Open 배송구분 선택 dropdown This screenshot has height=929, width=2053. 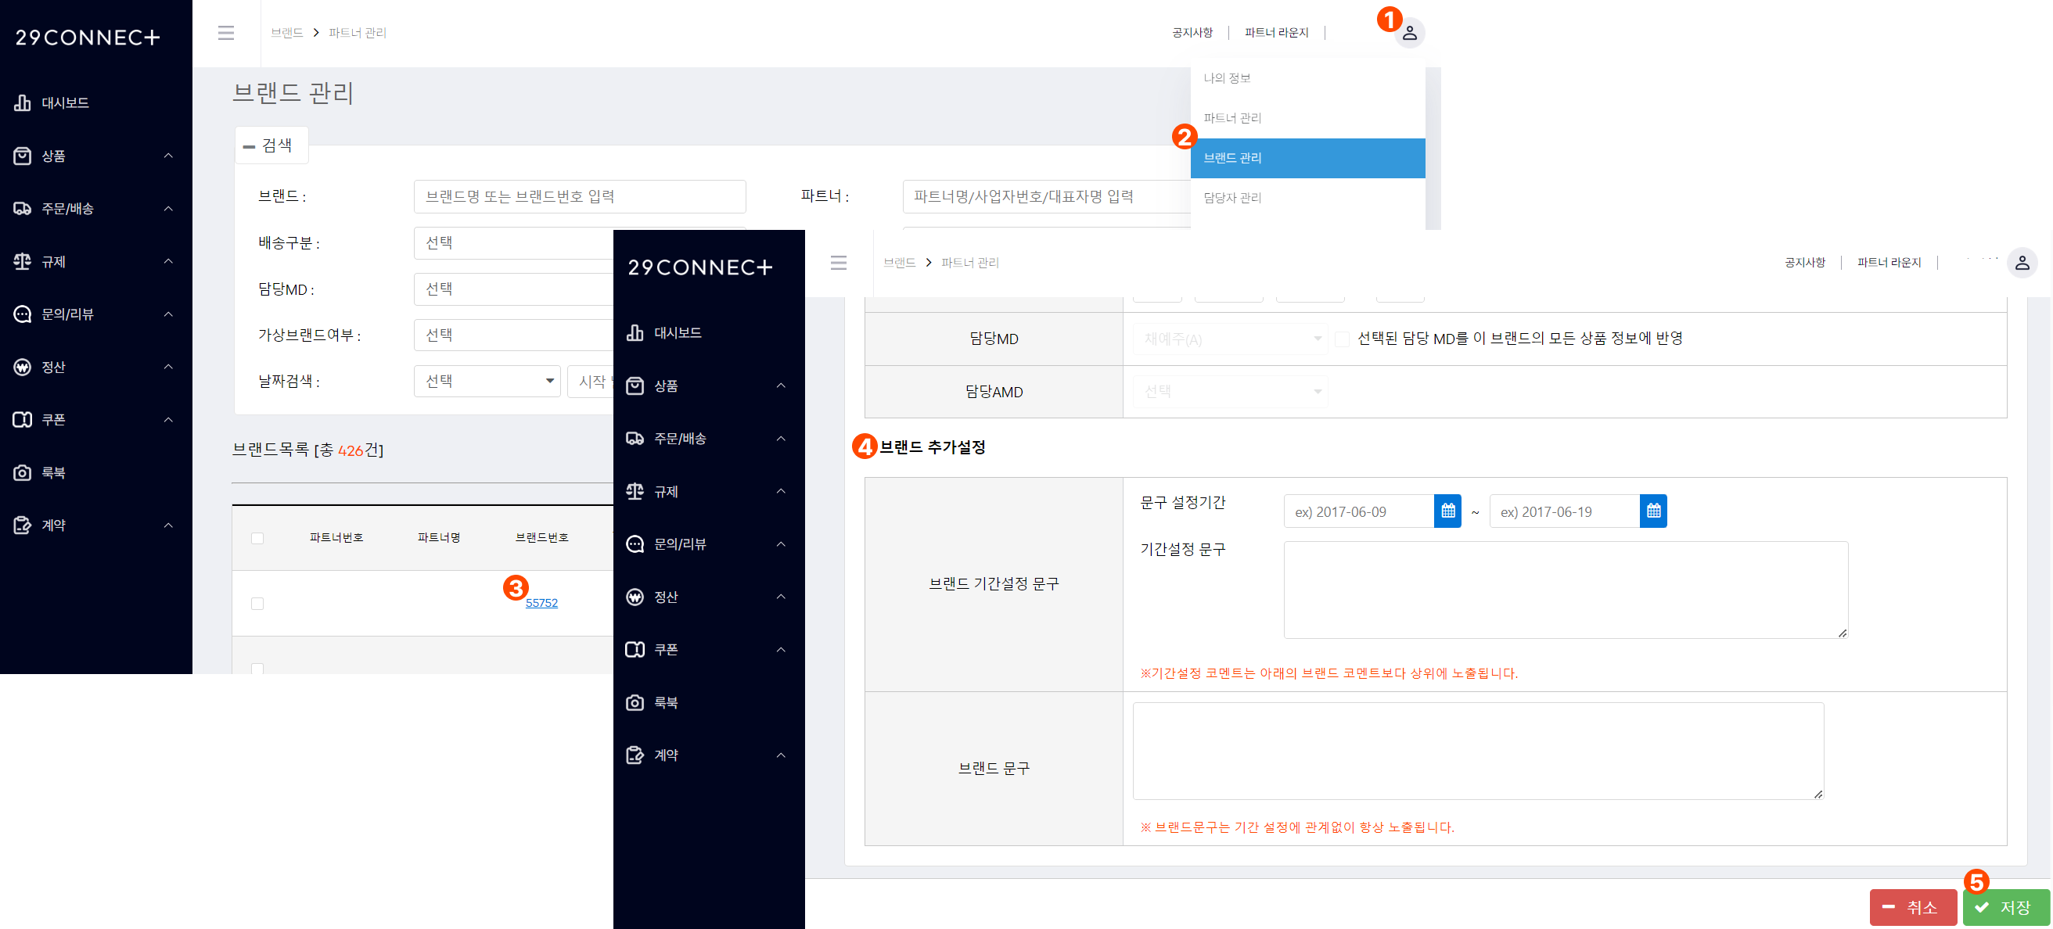coord(513,242)
